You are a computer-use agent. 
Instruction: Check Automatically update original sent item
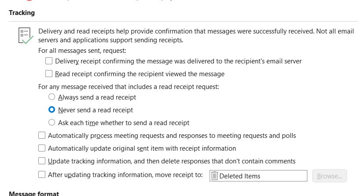(x=42, y=148)
